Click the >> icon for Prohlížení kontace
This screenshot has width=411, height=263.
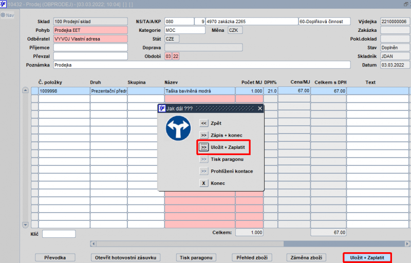coord(204,171)
